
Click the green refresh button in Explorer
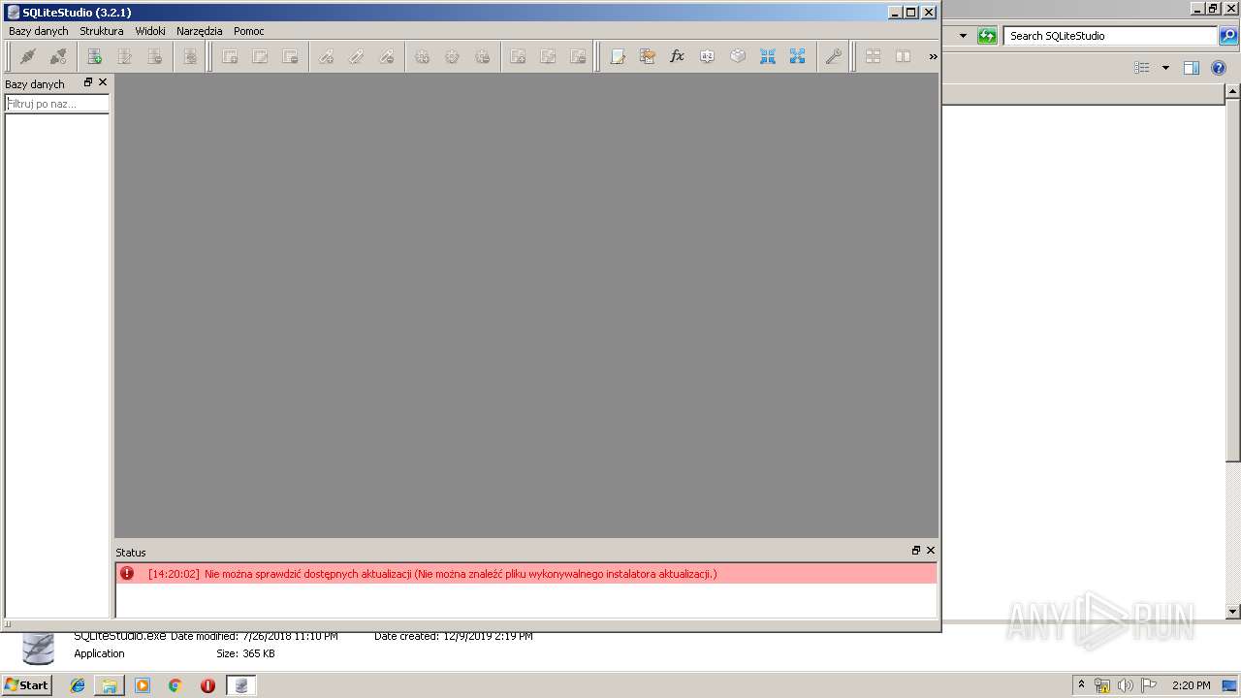(987, 36)
